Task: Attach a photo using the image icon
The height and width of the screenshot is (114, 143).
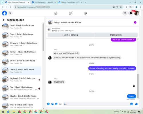Action: [x=52, y=104]
